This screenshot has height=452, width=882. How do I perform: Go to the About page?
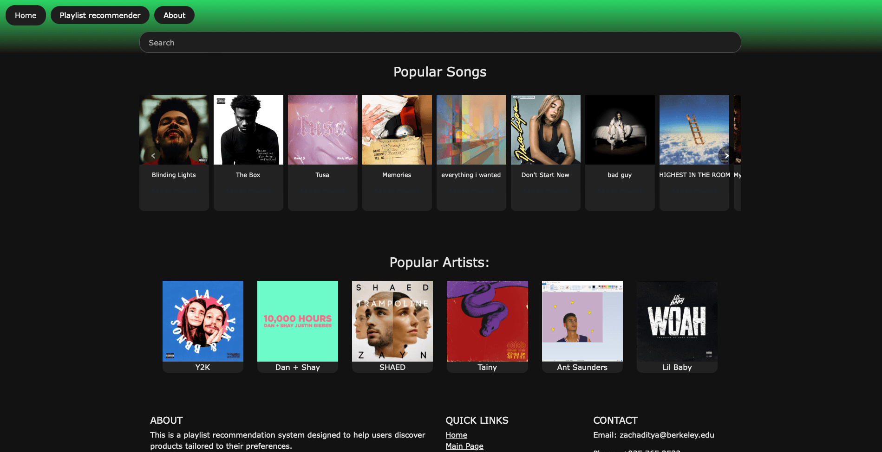tap(174, 15)
